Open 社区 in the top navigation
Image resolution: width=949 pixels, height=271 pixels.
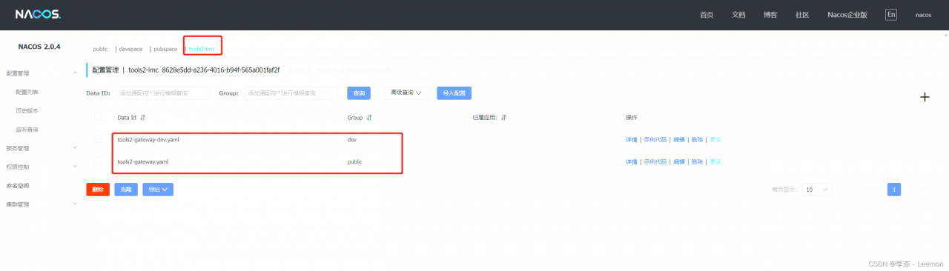(802, 15)
